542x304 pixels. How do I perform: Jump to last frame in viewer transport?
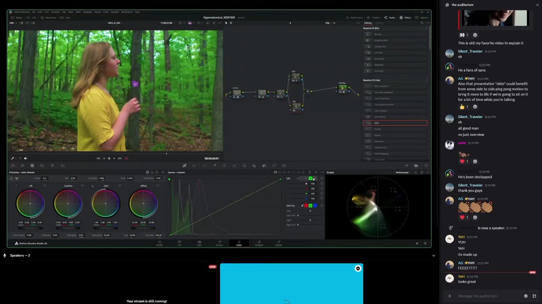click(120, 158)
